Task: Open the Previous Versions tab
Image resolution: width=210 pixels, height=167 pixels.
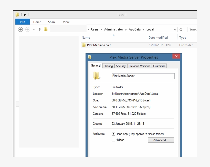Action: click(x=139, y=66)
